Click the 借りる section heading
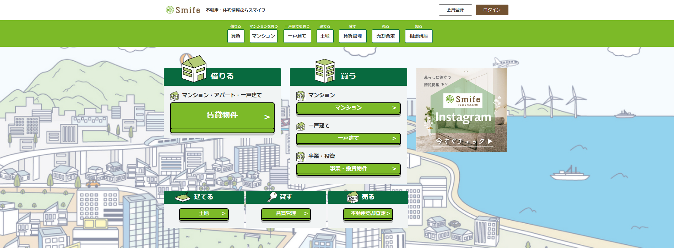This screenshot has height=248, width=674. (222, 76)
